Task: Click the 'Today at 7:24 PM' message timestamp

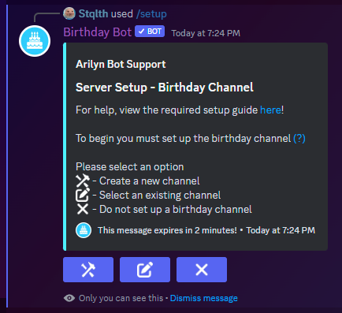Action: [206, 33]
